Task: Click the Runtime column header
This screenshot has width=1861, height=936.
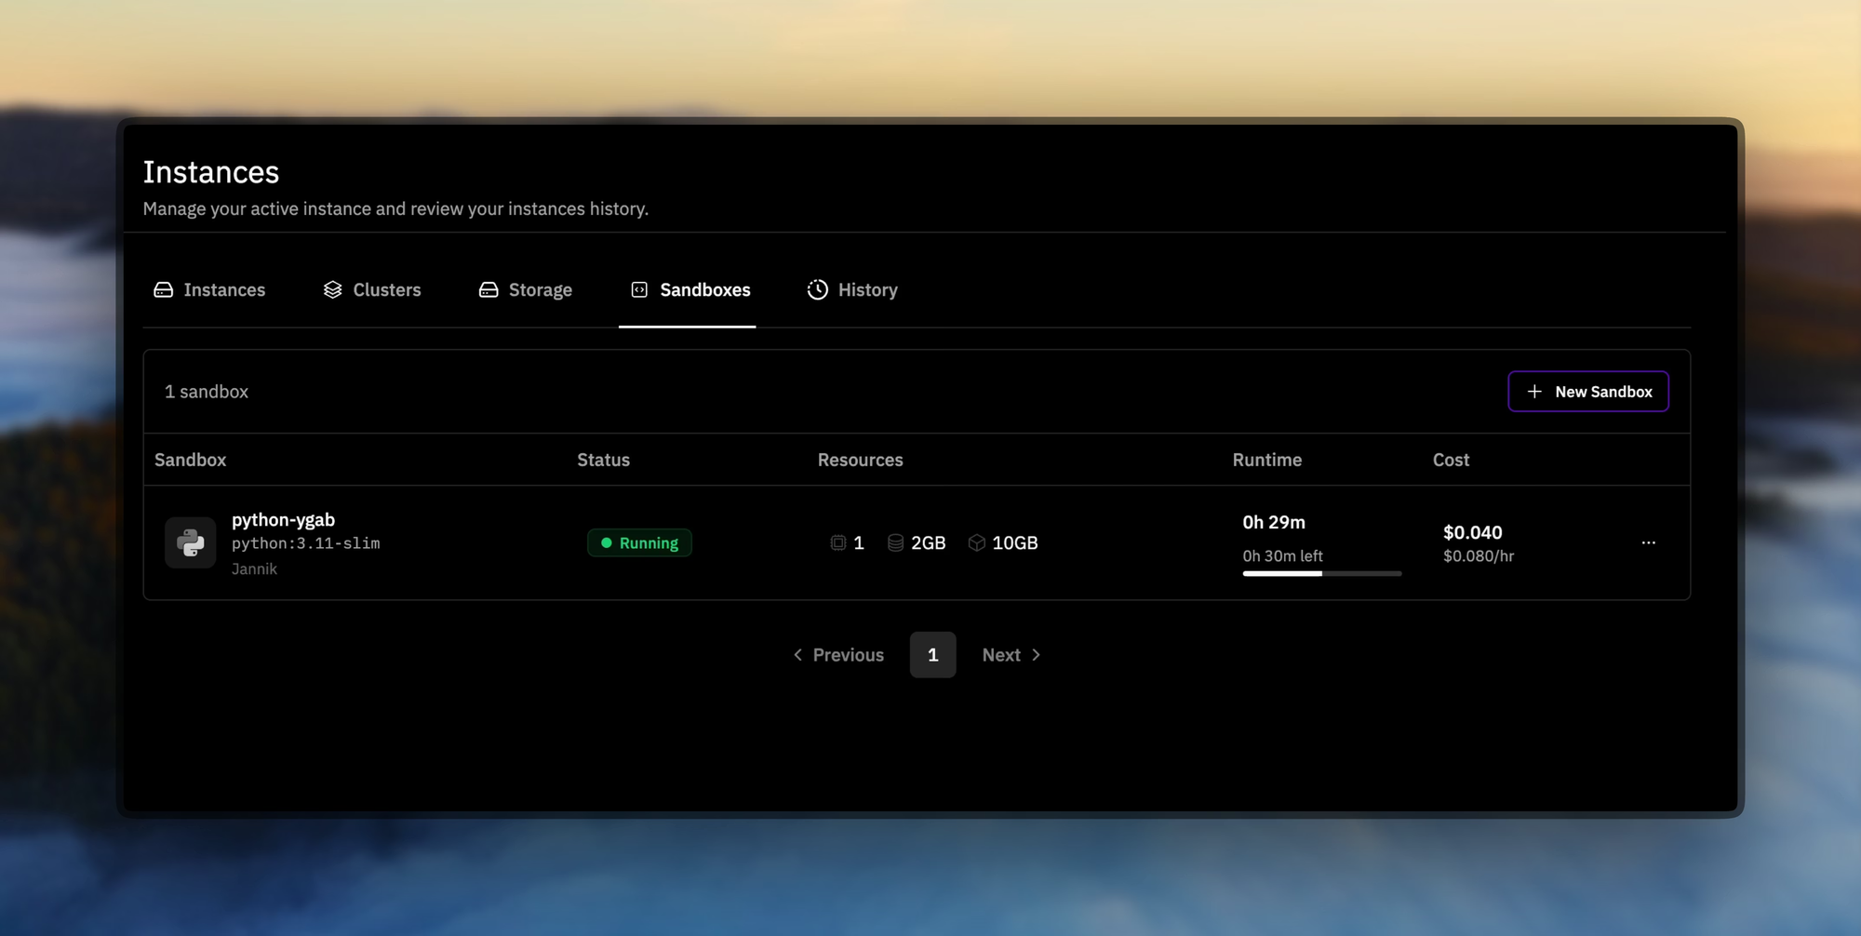Action: point(1266,460)
